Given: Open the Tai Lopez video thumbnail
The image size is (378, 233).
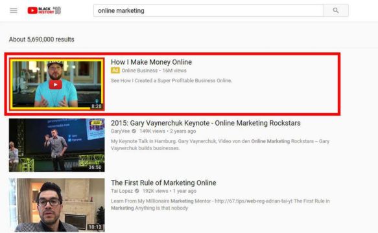Looking at the screenshot, I should (57, 205).
